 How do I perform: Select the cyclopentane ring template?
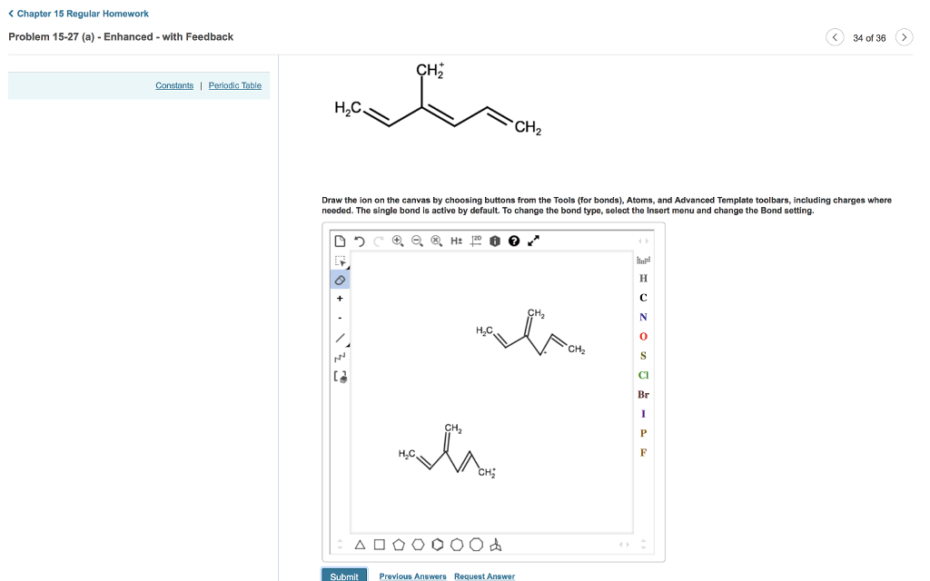pos(399,545)
